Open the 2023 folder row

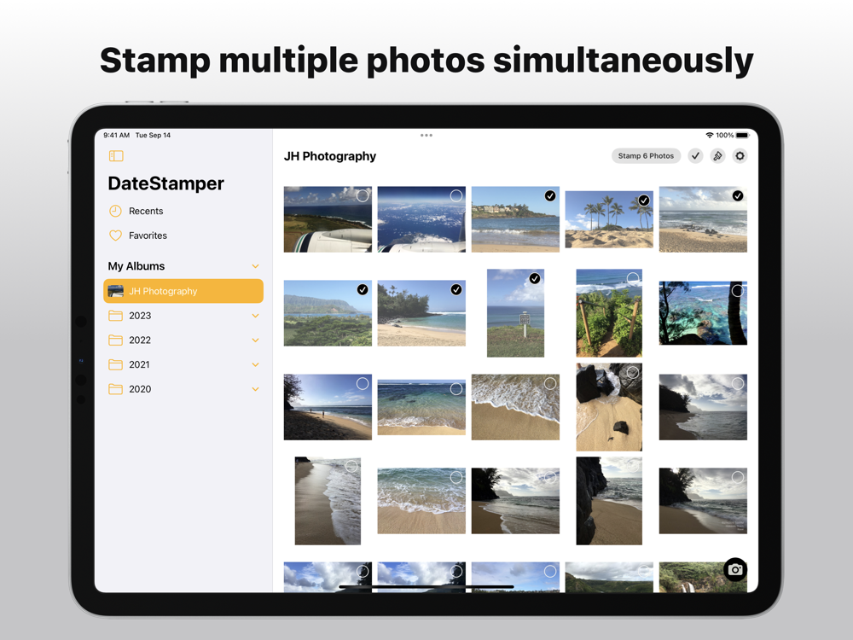[x=183, y=316]
